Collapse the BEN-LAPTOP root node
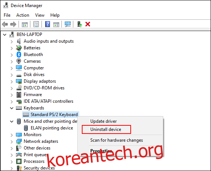 pyautogui.click(x=5, y=34)
